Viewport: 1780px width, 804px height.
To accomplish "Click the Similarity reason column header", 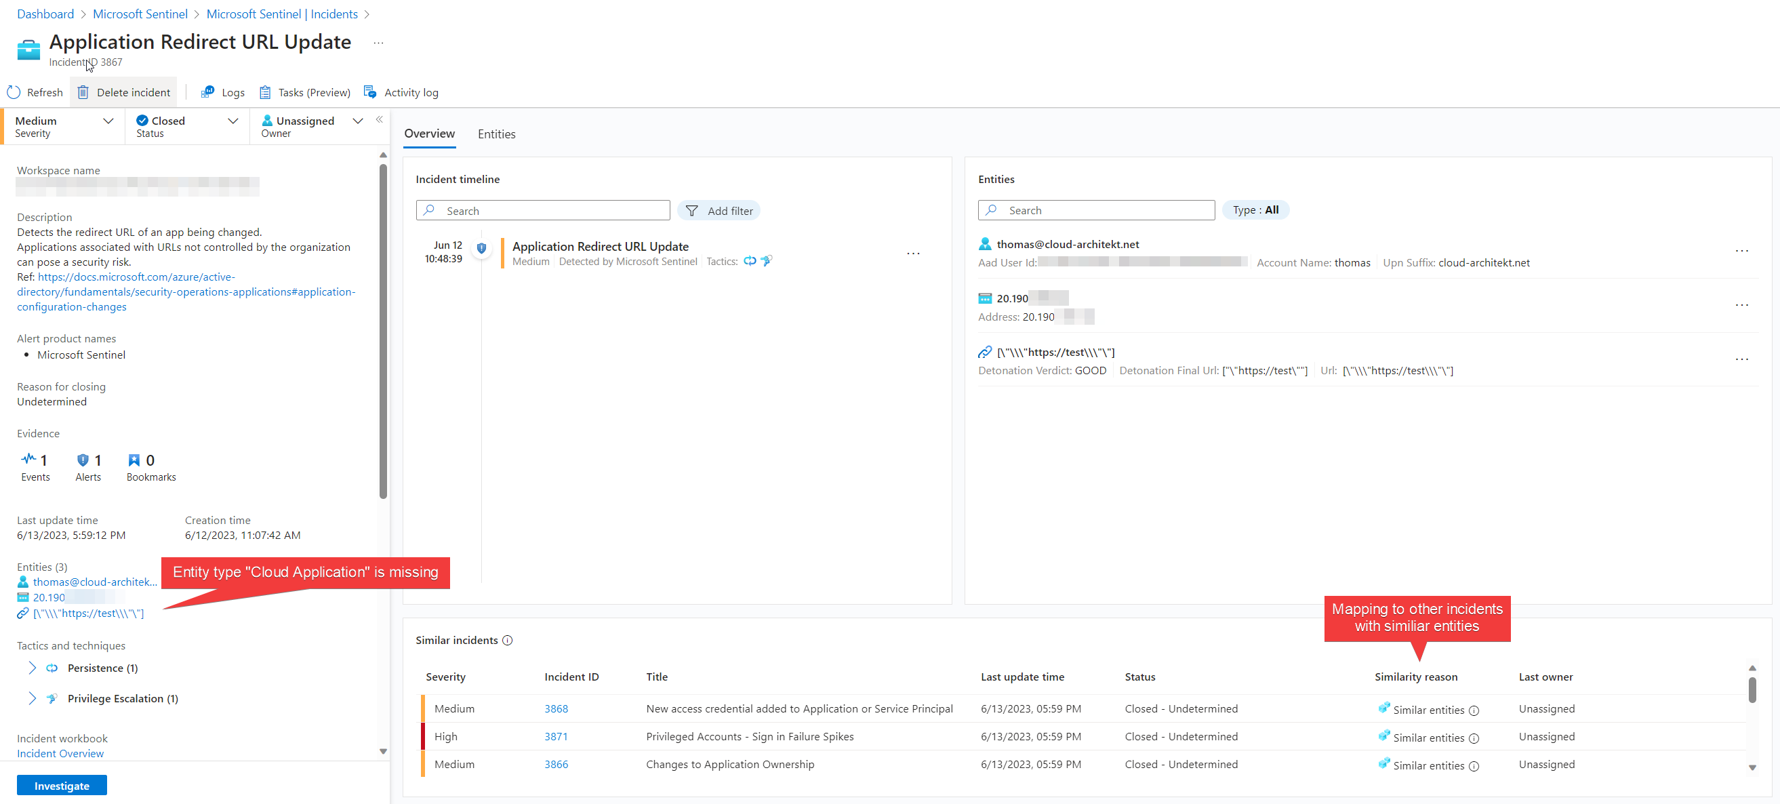I will coord(1415,677).
